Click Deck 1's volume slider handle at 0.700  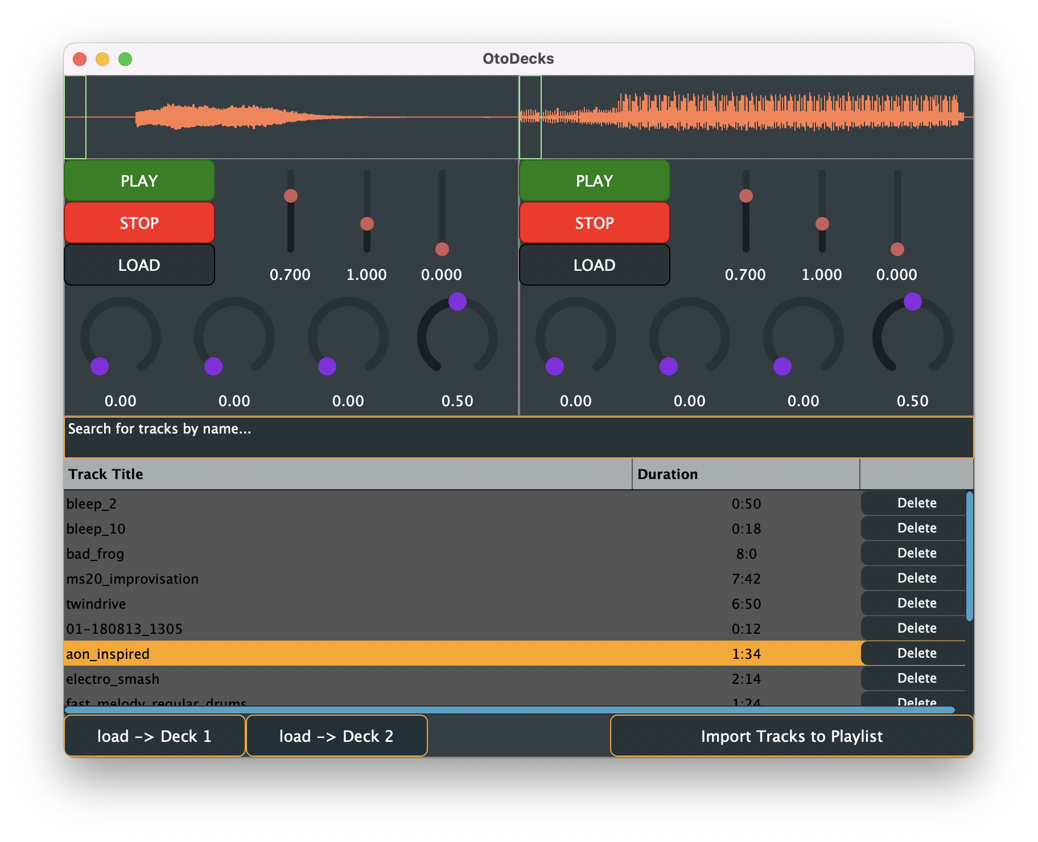coord(291,196)
